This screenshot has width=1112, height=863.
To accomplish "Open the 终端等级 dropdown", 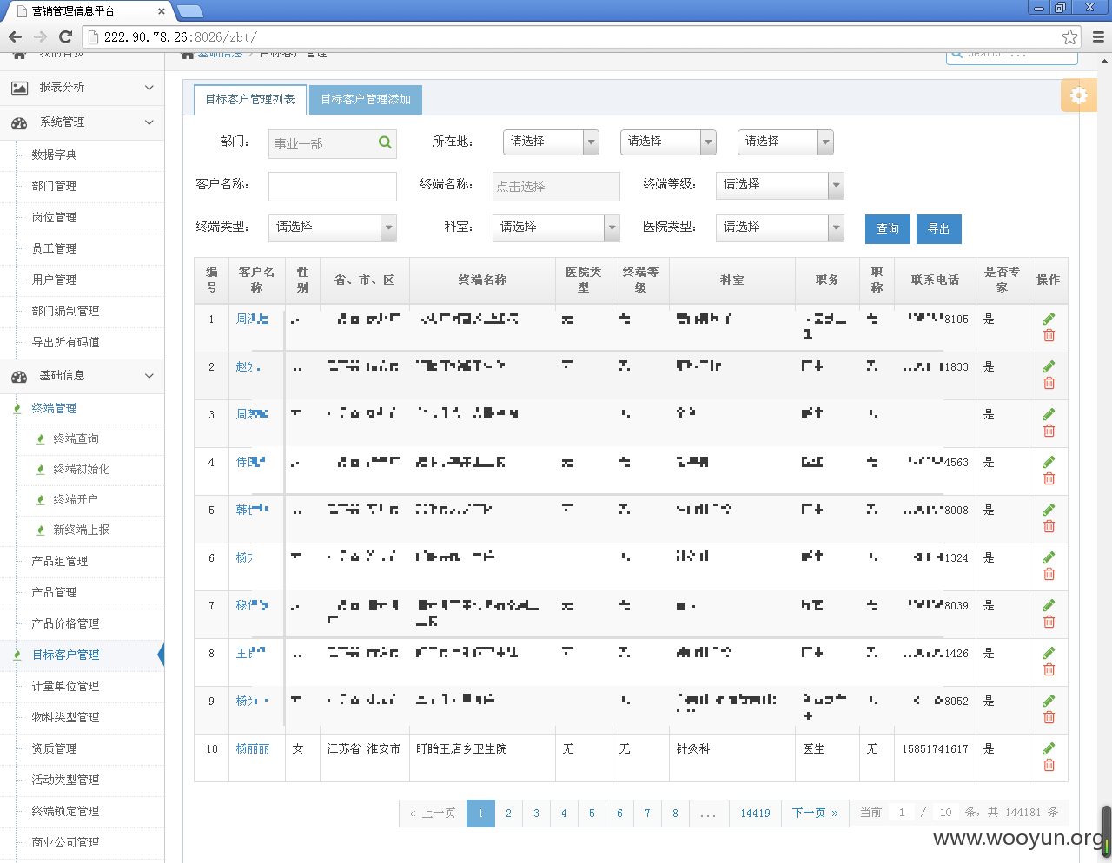I will pyautogui.click(x=780, y=184).
